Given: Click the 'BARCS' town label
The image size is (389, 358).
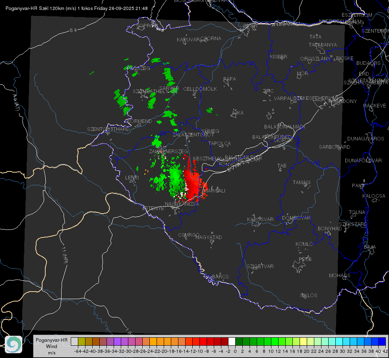Looking at the screenshot, I should (220, 276).
